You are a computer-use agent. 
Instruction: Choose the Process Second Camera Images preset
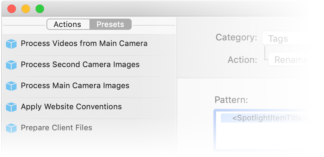pyautogui.click(x=80, y=65)
